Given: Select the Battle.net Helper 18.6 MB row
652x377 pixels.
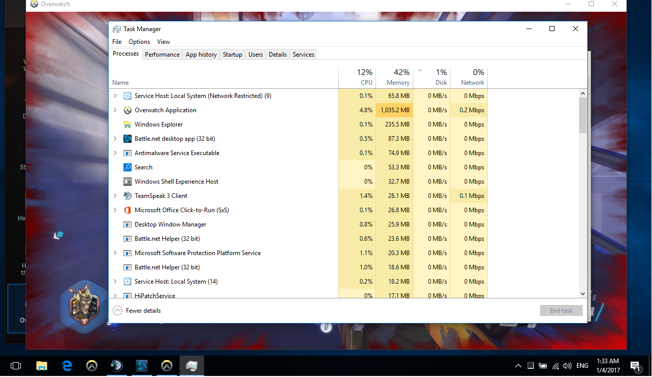Looking at the screenshot, I should [298, 267].
